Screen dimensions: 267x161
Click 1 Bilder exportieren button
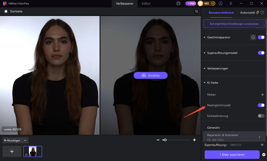(x=232, y=155)
